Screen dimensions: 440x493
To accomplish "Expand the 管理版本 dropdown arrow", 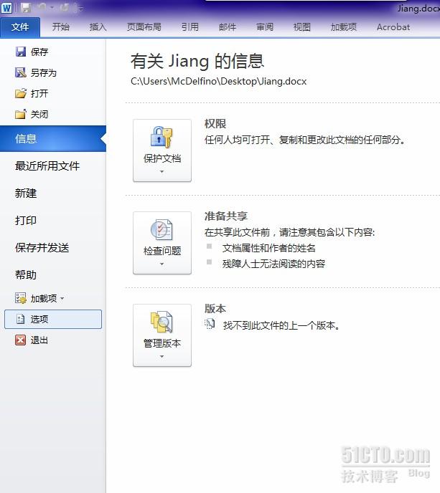I will click(x=162, y=357).
